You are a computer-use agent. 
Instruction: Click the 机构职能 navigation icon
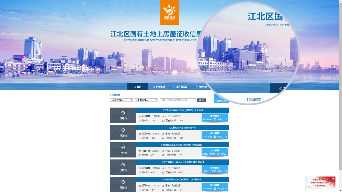pyautogui.click(x=154, y=87)
